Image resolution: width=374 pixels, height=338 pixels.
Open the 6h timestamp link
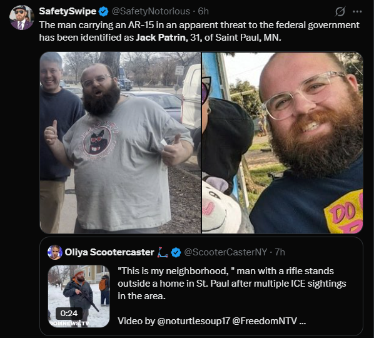point(203,11)
